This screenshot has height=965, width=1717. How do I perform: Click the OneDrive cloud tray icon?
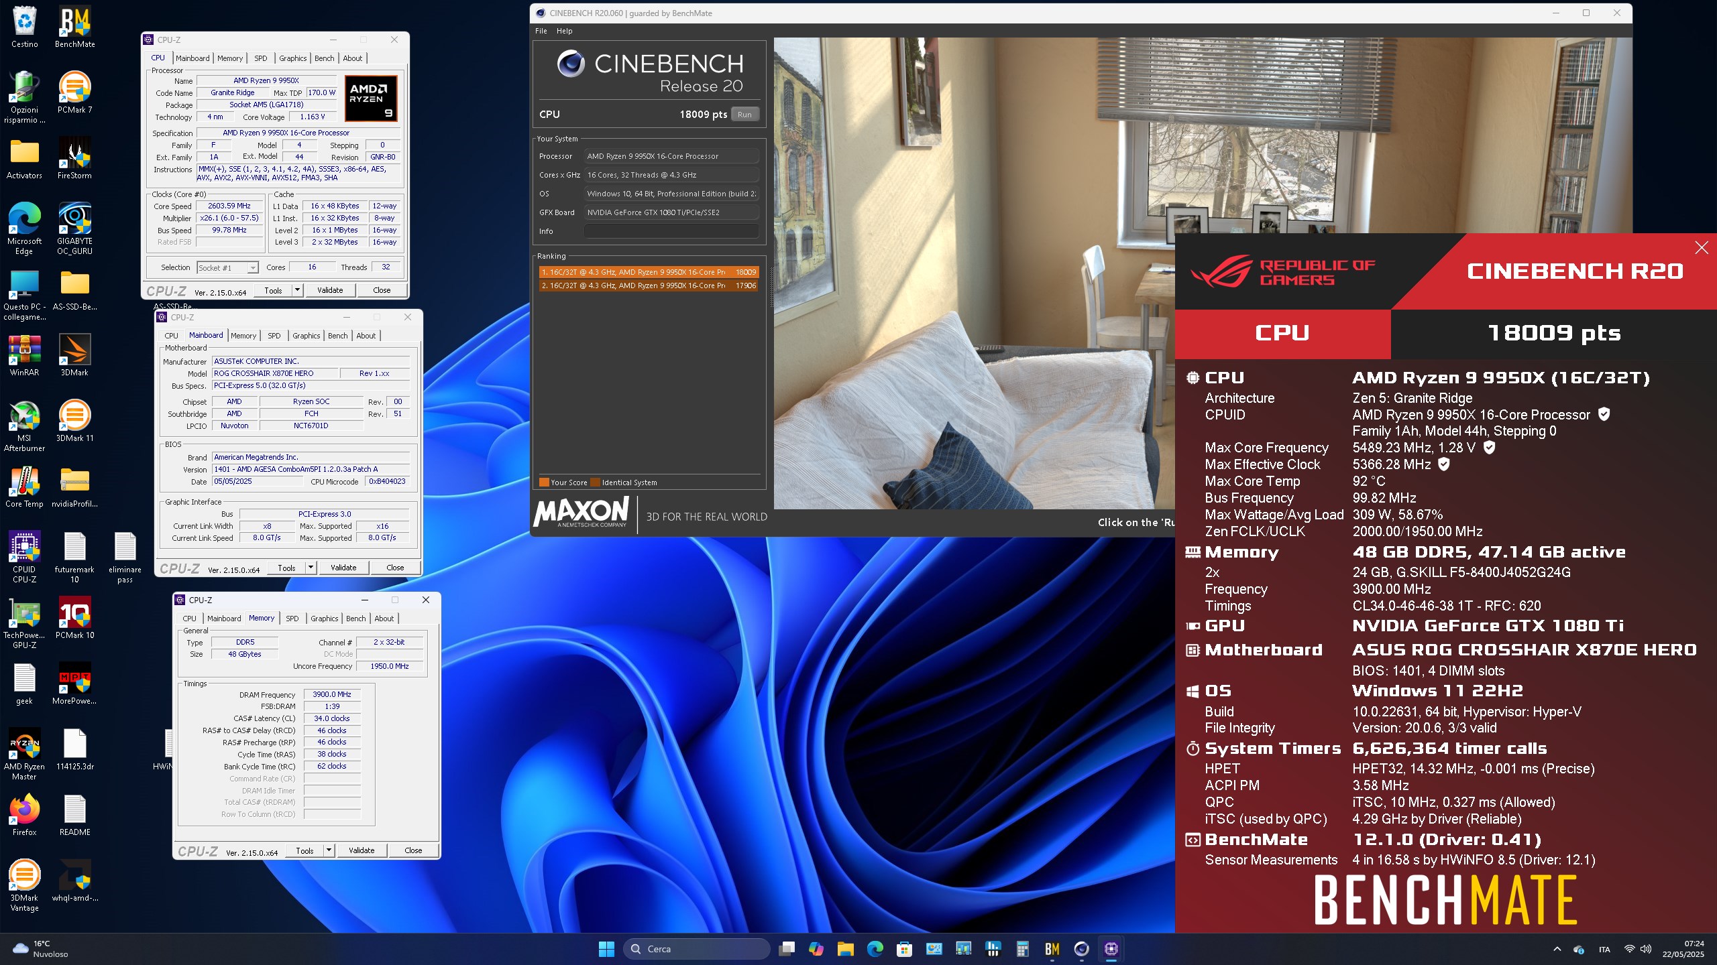coord(1579,950)
